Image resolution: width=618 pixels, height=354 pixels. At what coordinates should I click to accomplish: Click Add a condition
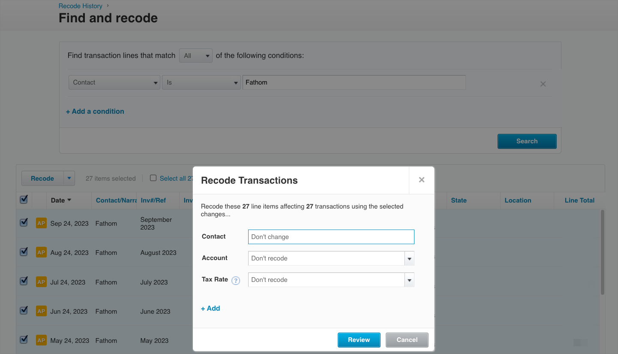click(95, 111)
